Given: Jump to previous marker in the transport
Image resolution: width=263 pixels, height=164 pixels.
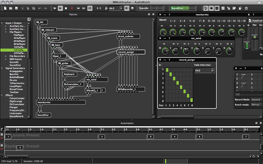Looking at the screenshot, I should click(78, 8).
